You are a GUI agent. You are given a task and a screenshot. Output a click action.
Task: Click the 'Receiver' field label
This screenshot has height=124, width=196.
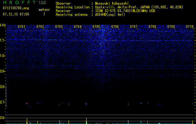(x=63, y=11)
